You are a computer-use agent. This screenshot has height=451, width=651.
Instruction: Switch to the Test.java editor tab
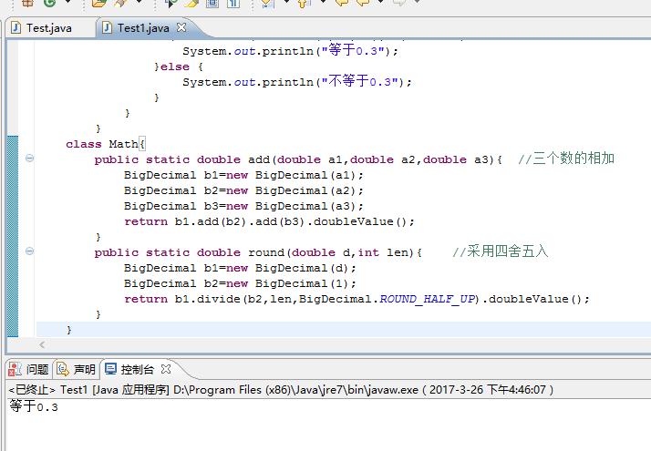pos(47,27)
